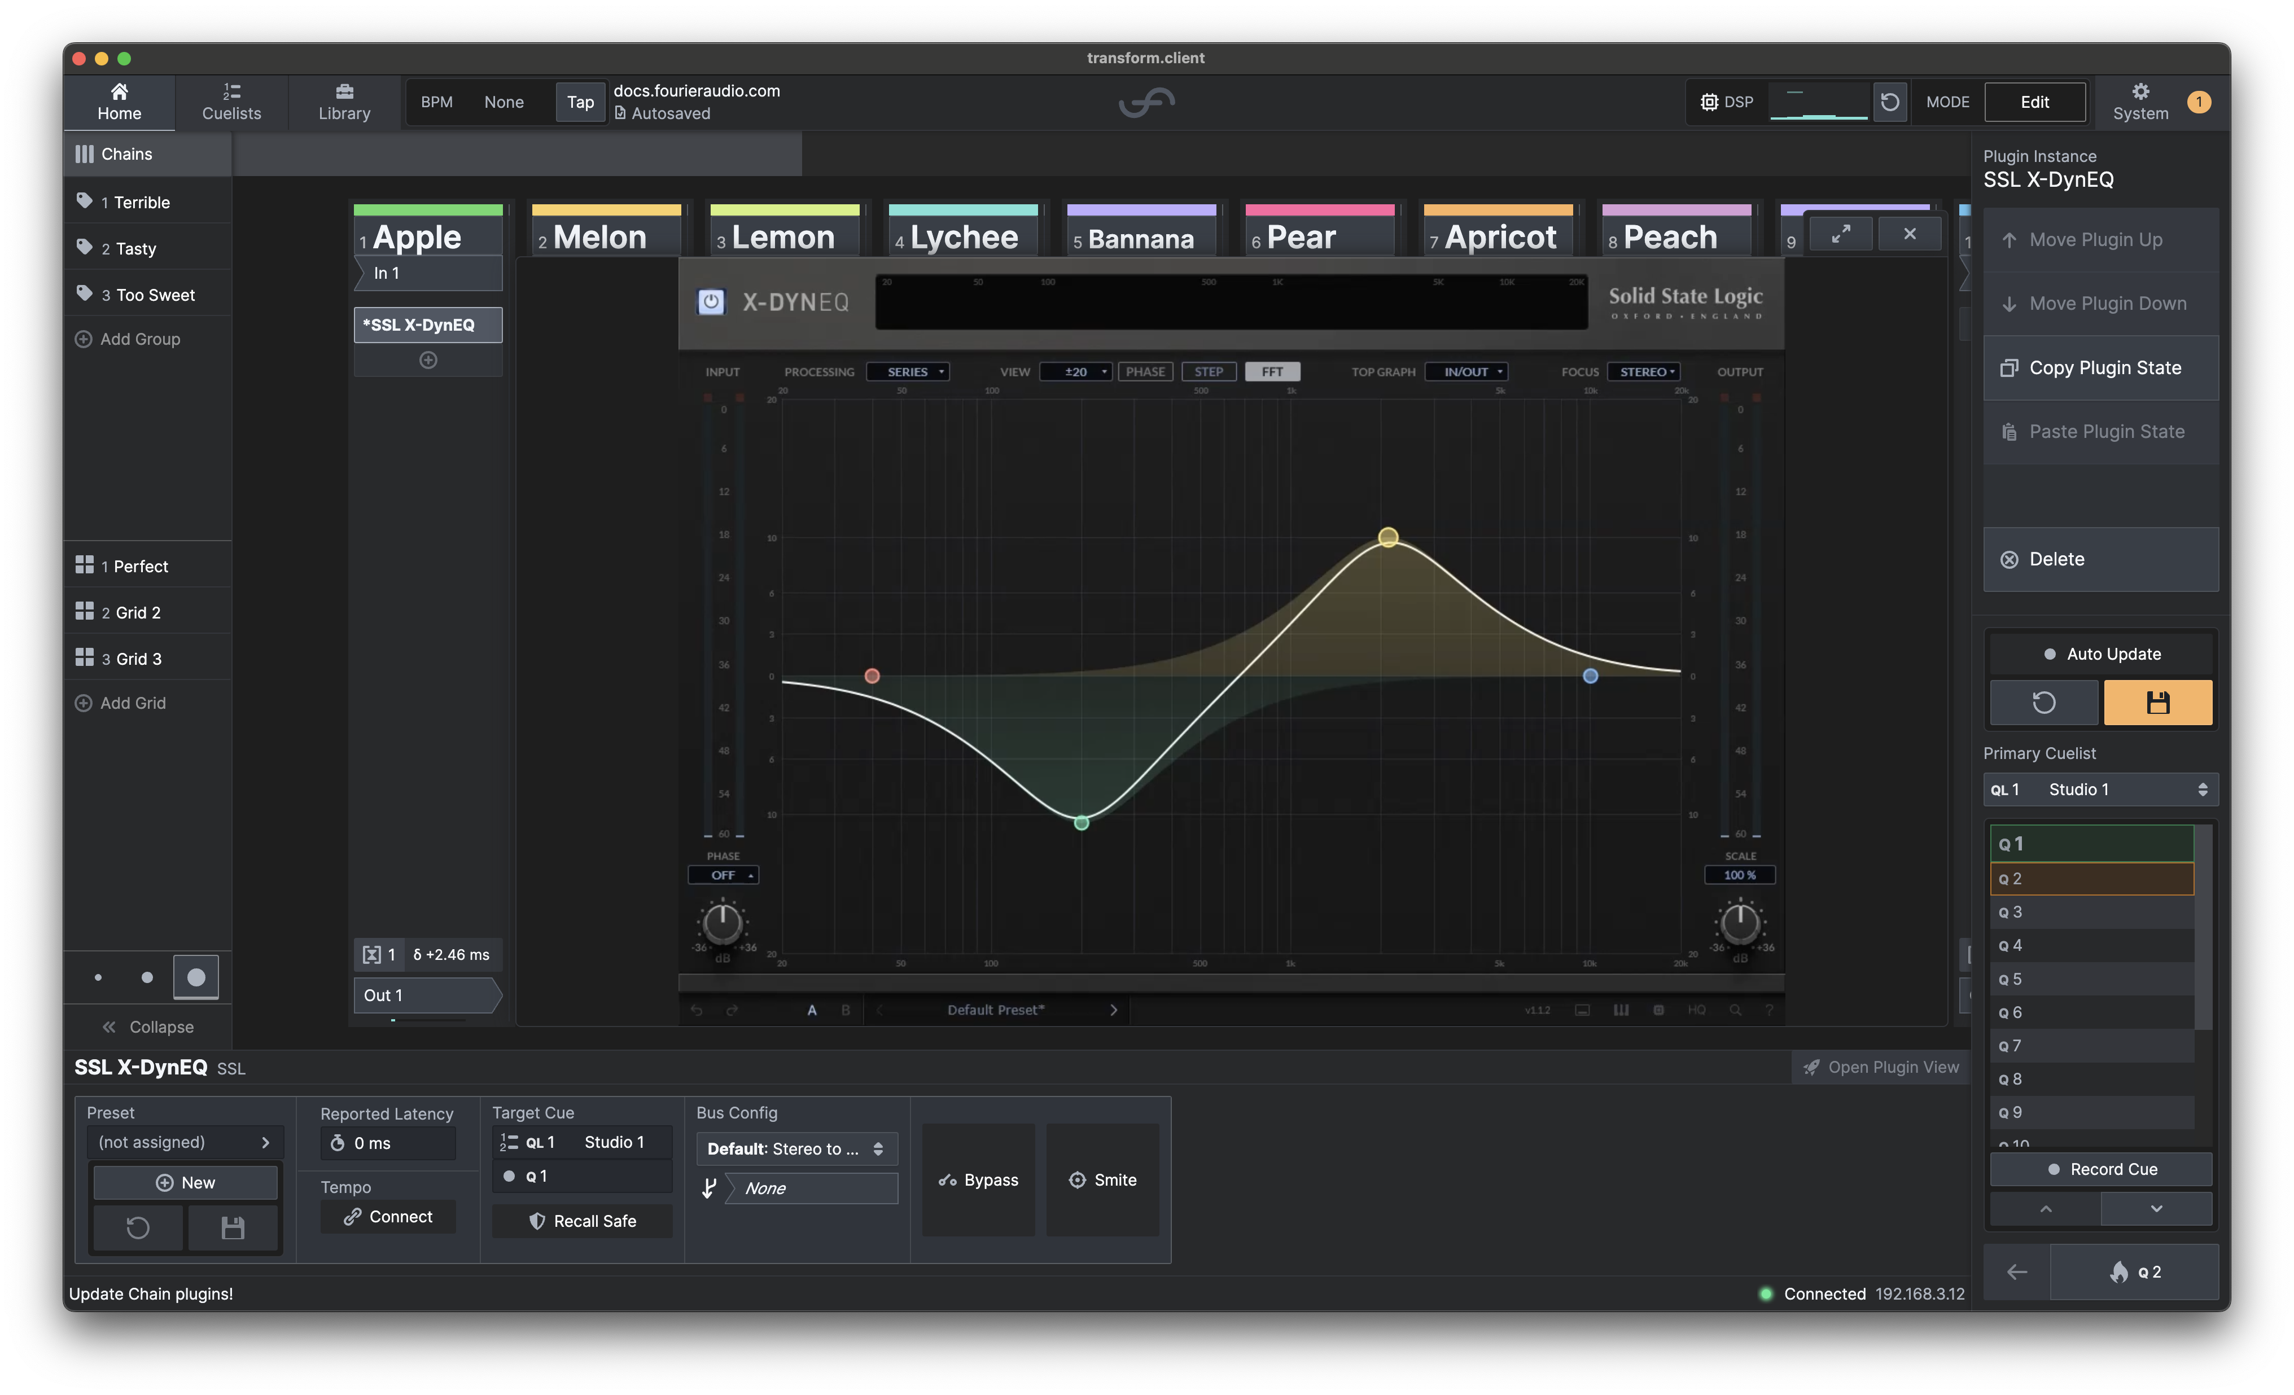Move to next cue with down chevron
The image size is (2294, 1395).
pyautogui.click(x=2156, y=1209)
